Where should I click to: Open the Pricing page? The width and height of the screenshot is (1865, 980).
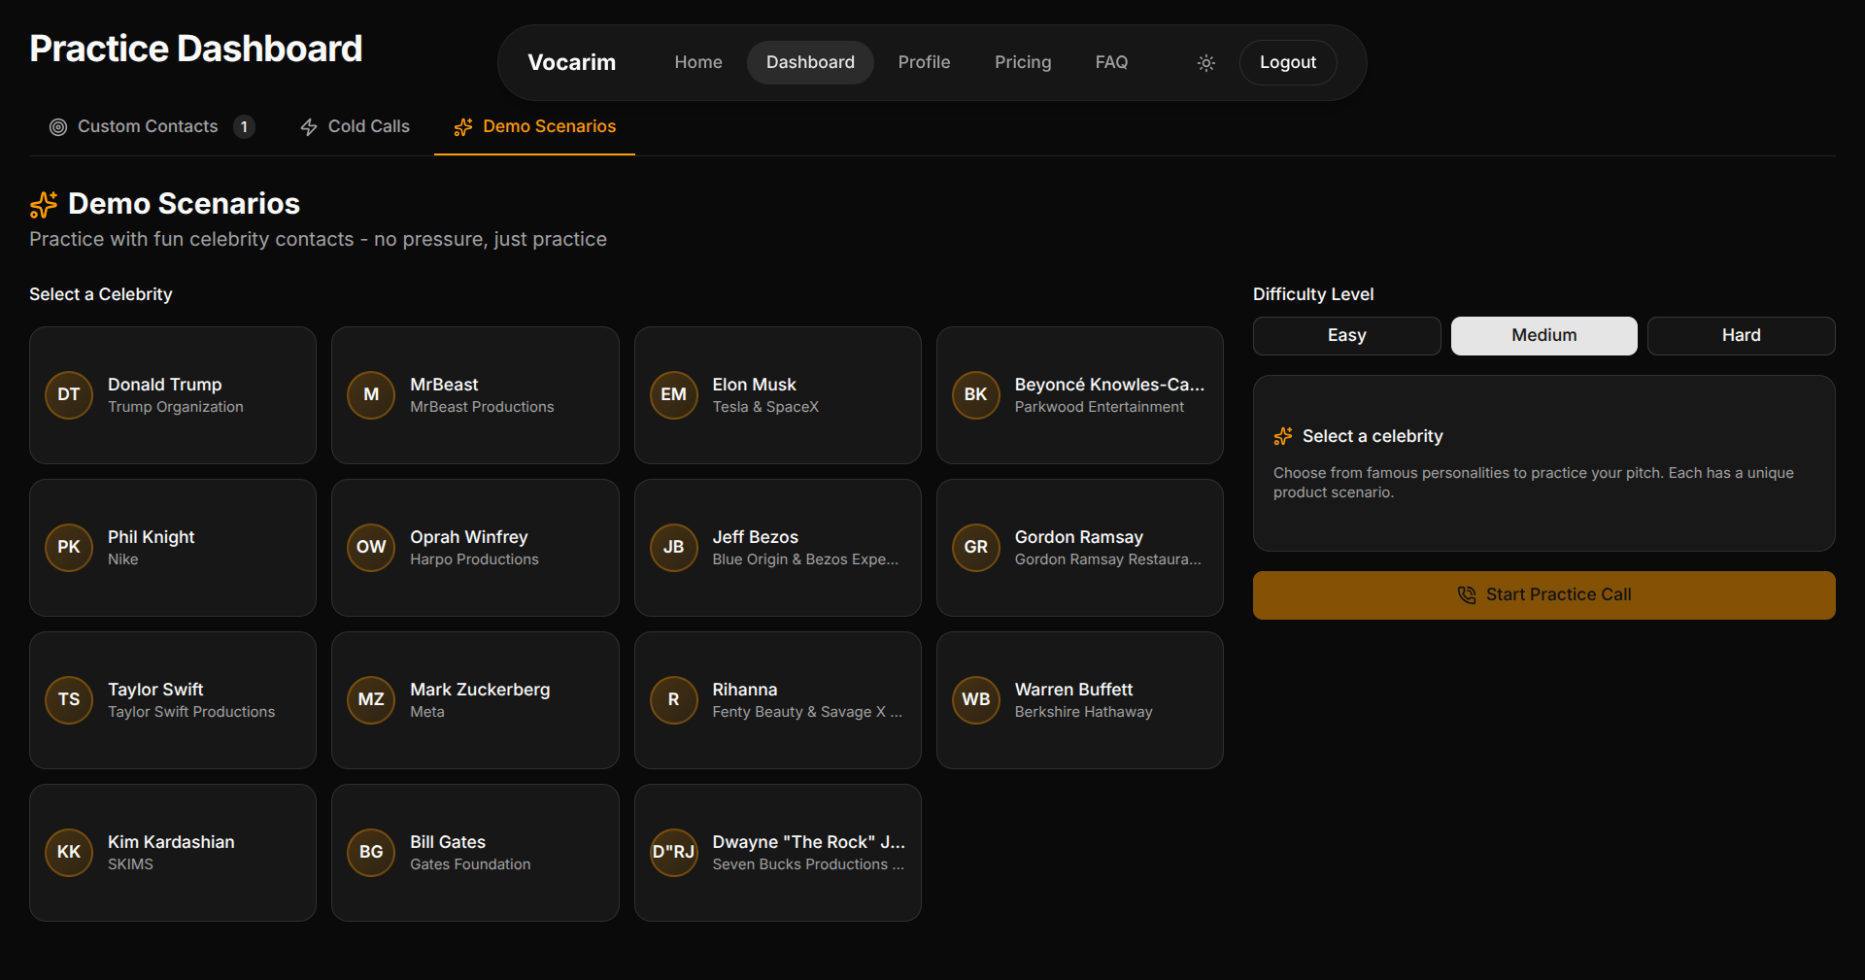coord(1023,62)
